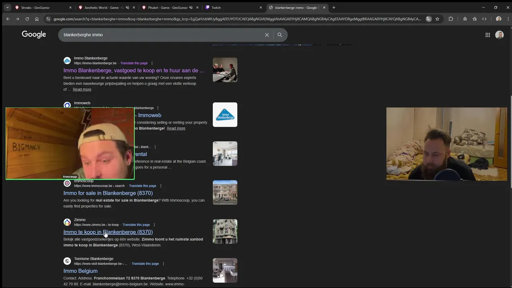View site information icon in address bar
This screenshot has width=512, height=288.
click(x=48, y=19)
